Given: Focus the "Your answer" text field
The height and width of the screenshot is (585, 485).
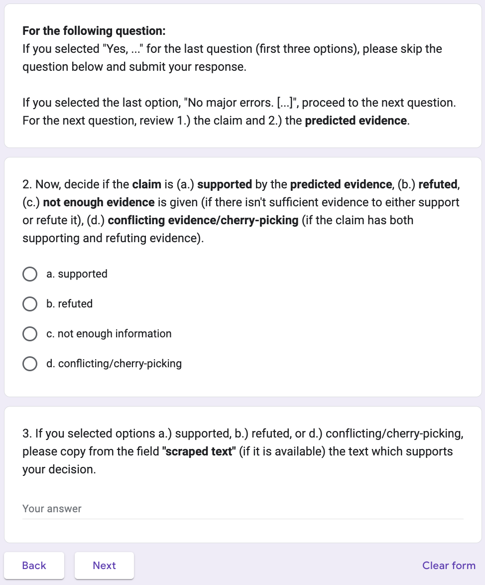Looking at the screenshot, I should (242, 509).
